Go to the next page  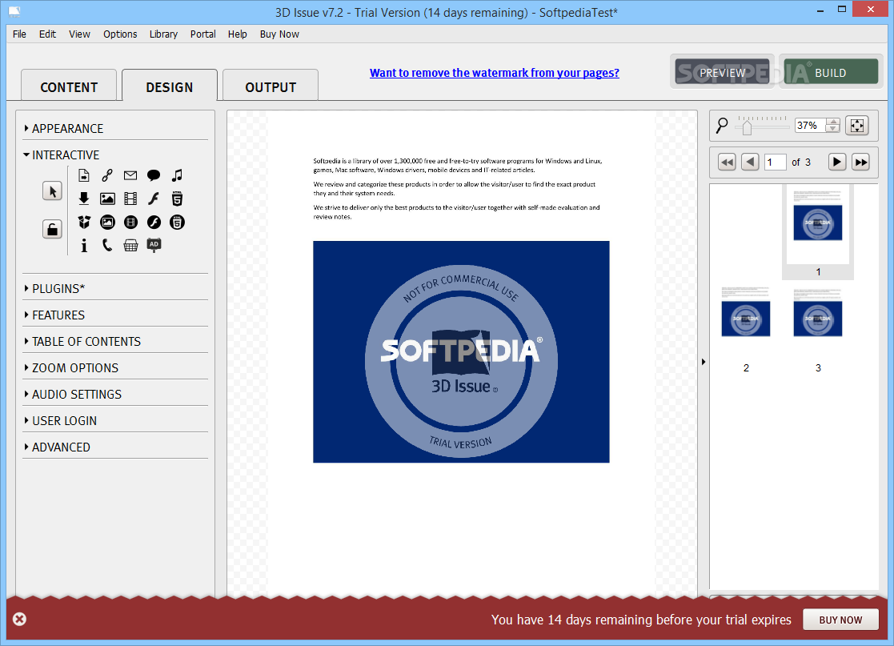pyautogui.click(x=836, y=163)
